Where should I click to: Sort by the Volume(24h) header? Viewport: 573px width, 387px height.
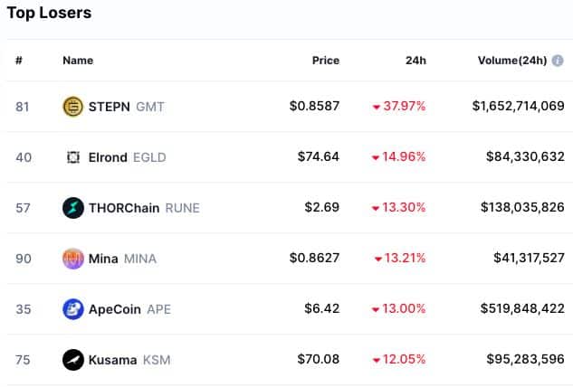pos(512,61)
